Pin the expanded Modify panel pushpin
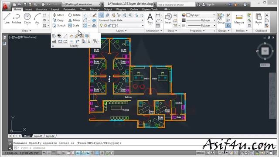 tap(53, 46)
